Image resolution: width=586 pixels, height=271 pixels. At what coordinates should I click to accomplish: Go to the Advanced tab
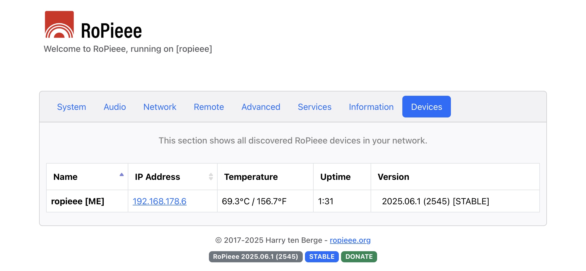pos(261,107)
